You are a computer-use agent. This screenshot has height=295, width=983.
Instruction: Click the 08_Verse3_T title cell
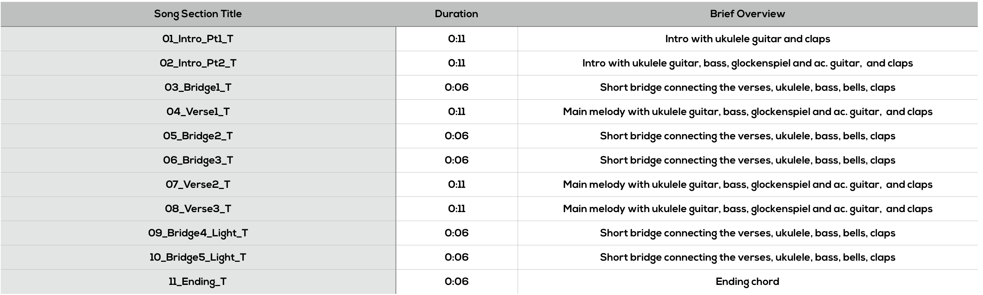coord(198,208)
